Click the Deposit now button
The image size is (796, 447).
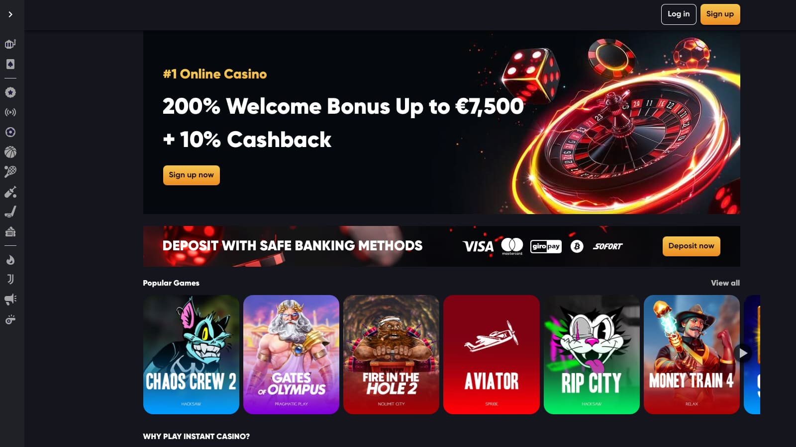691,246
